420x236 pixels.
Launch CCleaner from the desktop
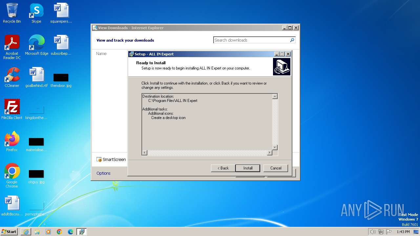(x=12, y=77)
